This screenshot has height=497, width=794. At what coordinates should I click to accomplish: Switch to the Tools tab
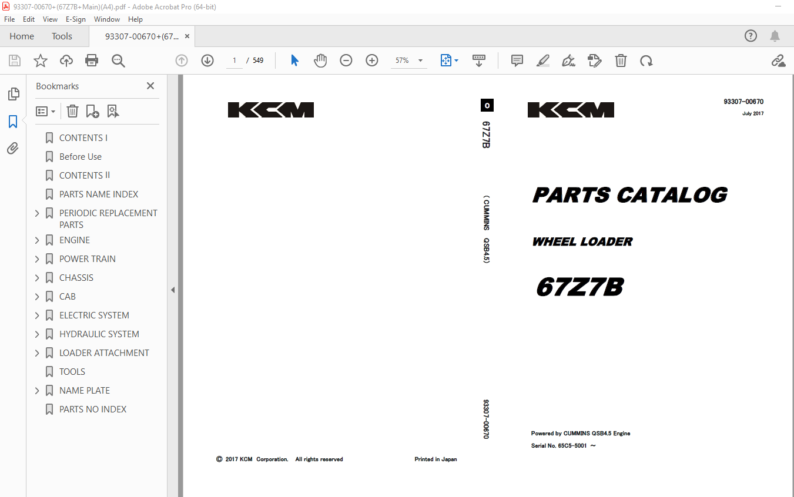tap(62, 36)
